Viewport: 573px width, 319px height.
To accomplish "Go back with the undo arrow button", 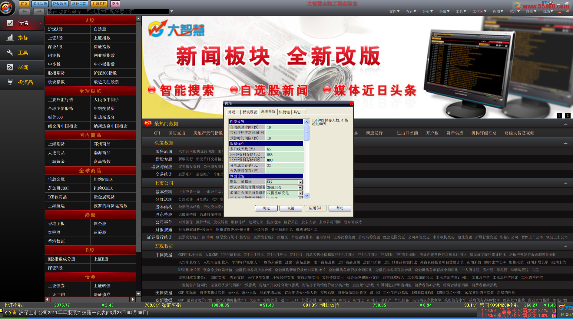I will pos(25,12).
